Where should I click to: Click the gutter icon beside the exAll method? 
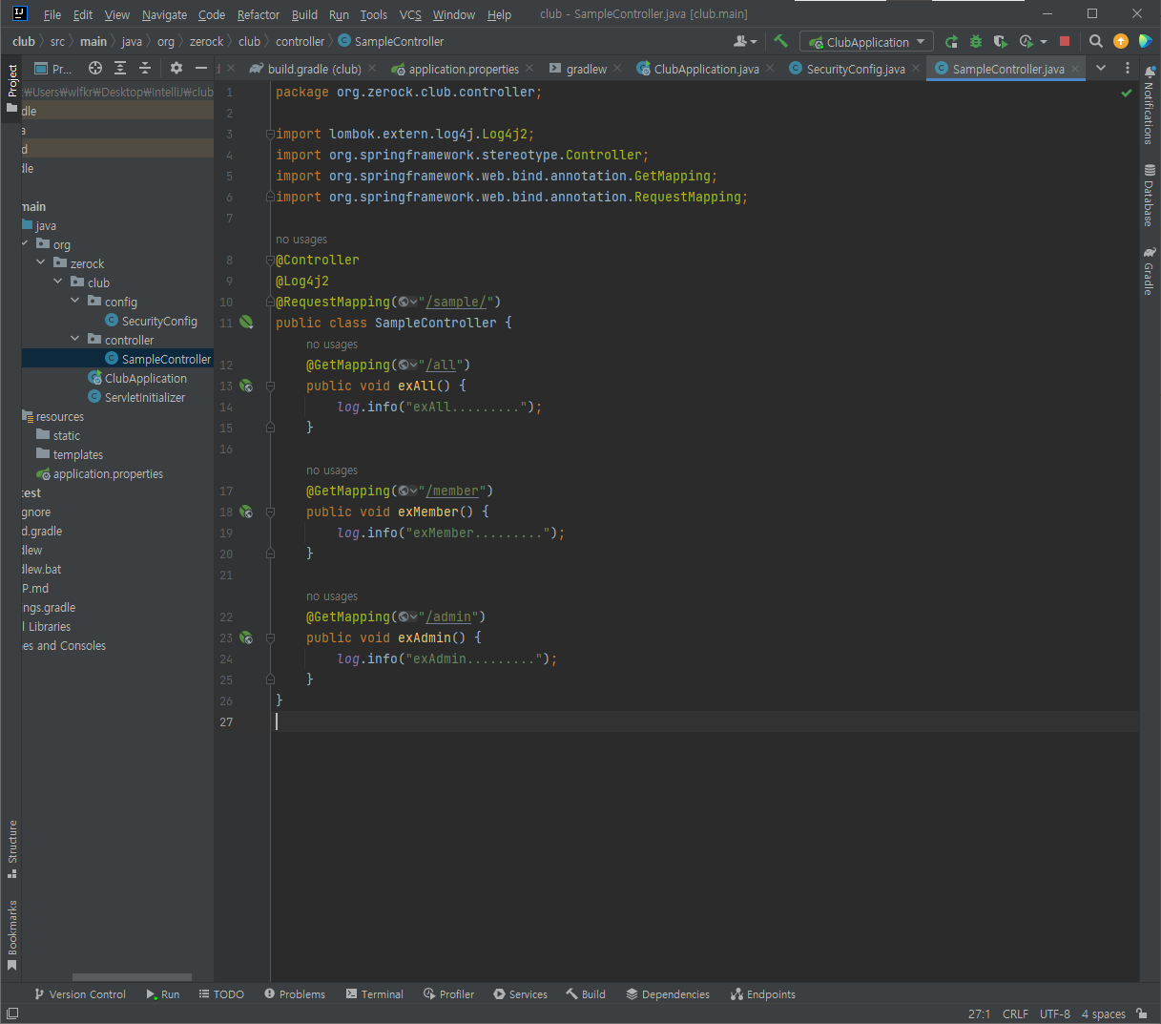pyautogui.click(x=246, y=386)
